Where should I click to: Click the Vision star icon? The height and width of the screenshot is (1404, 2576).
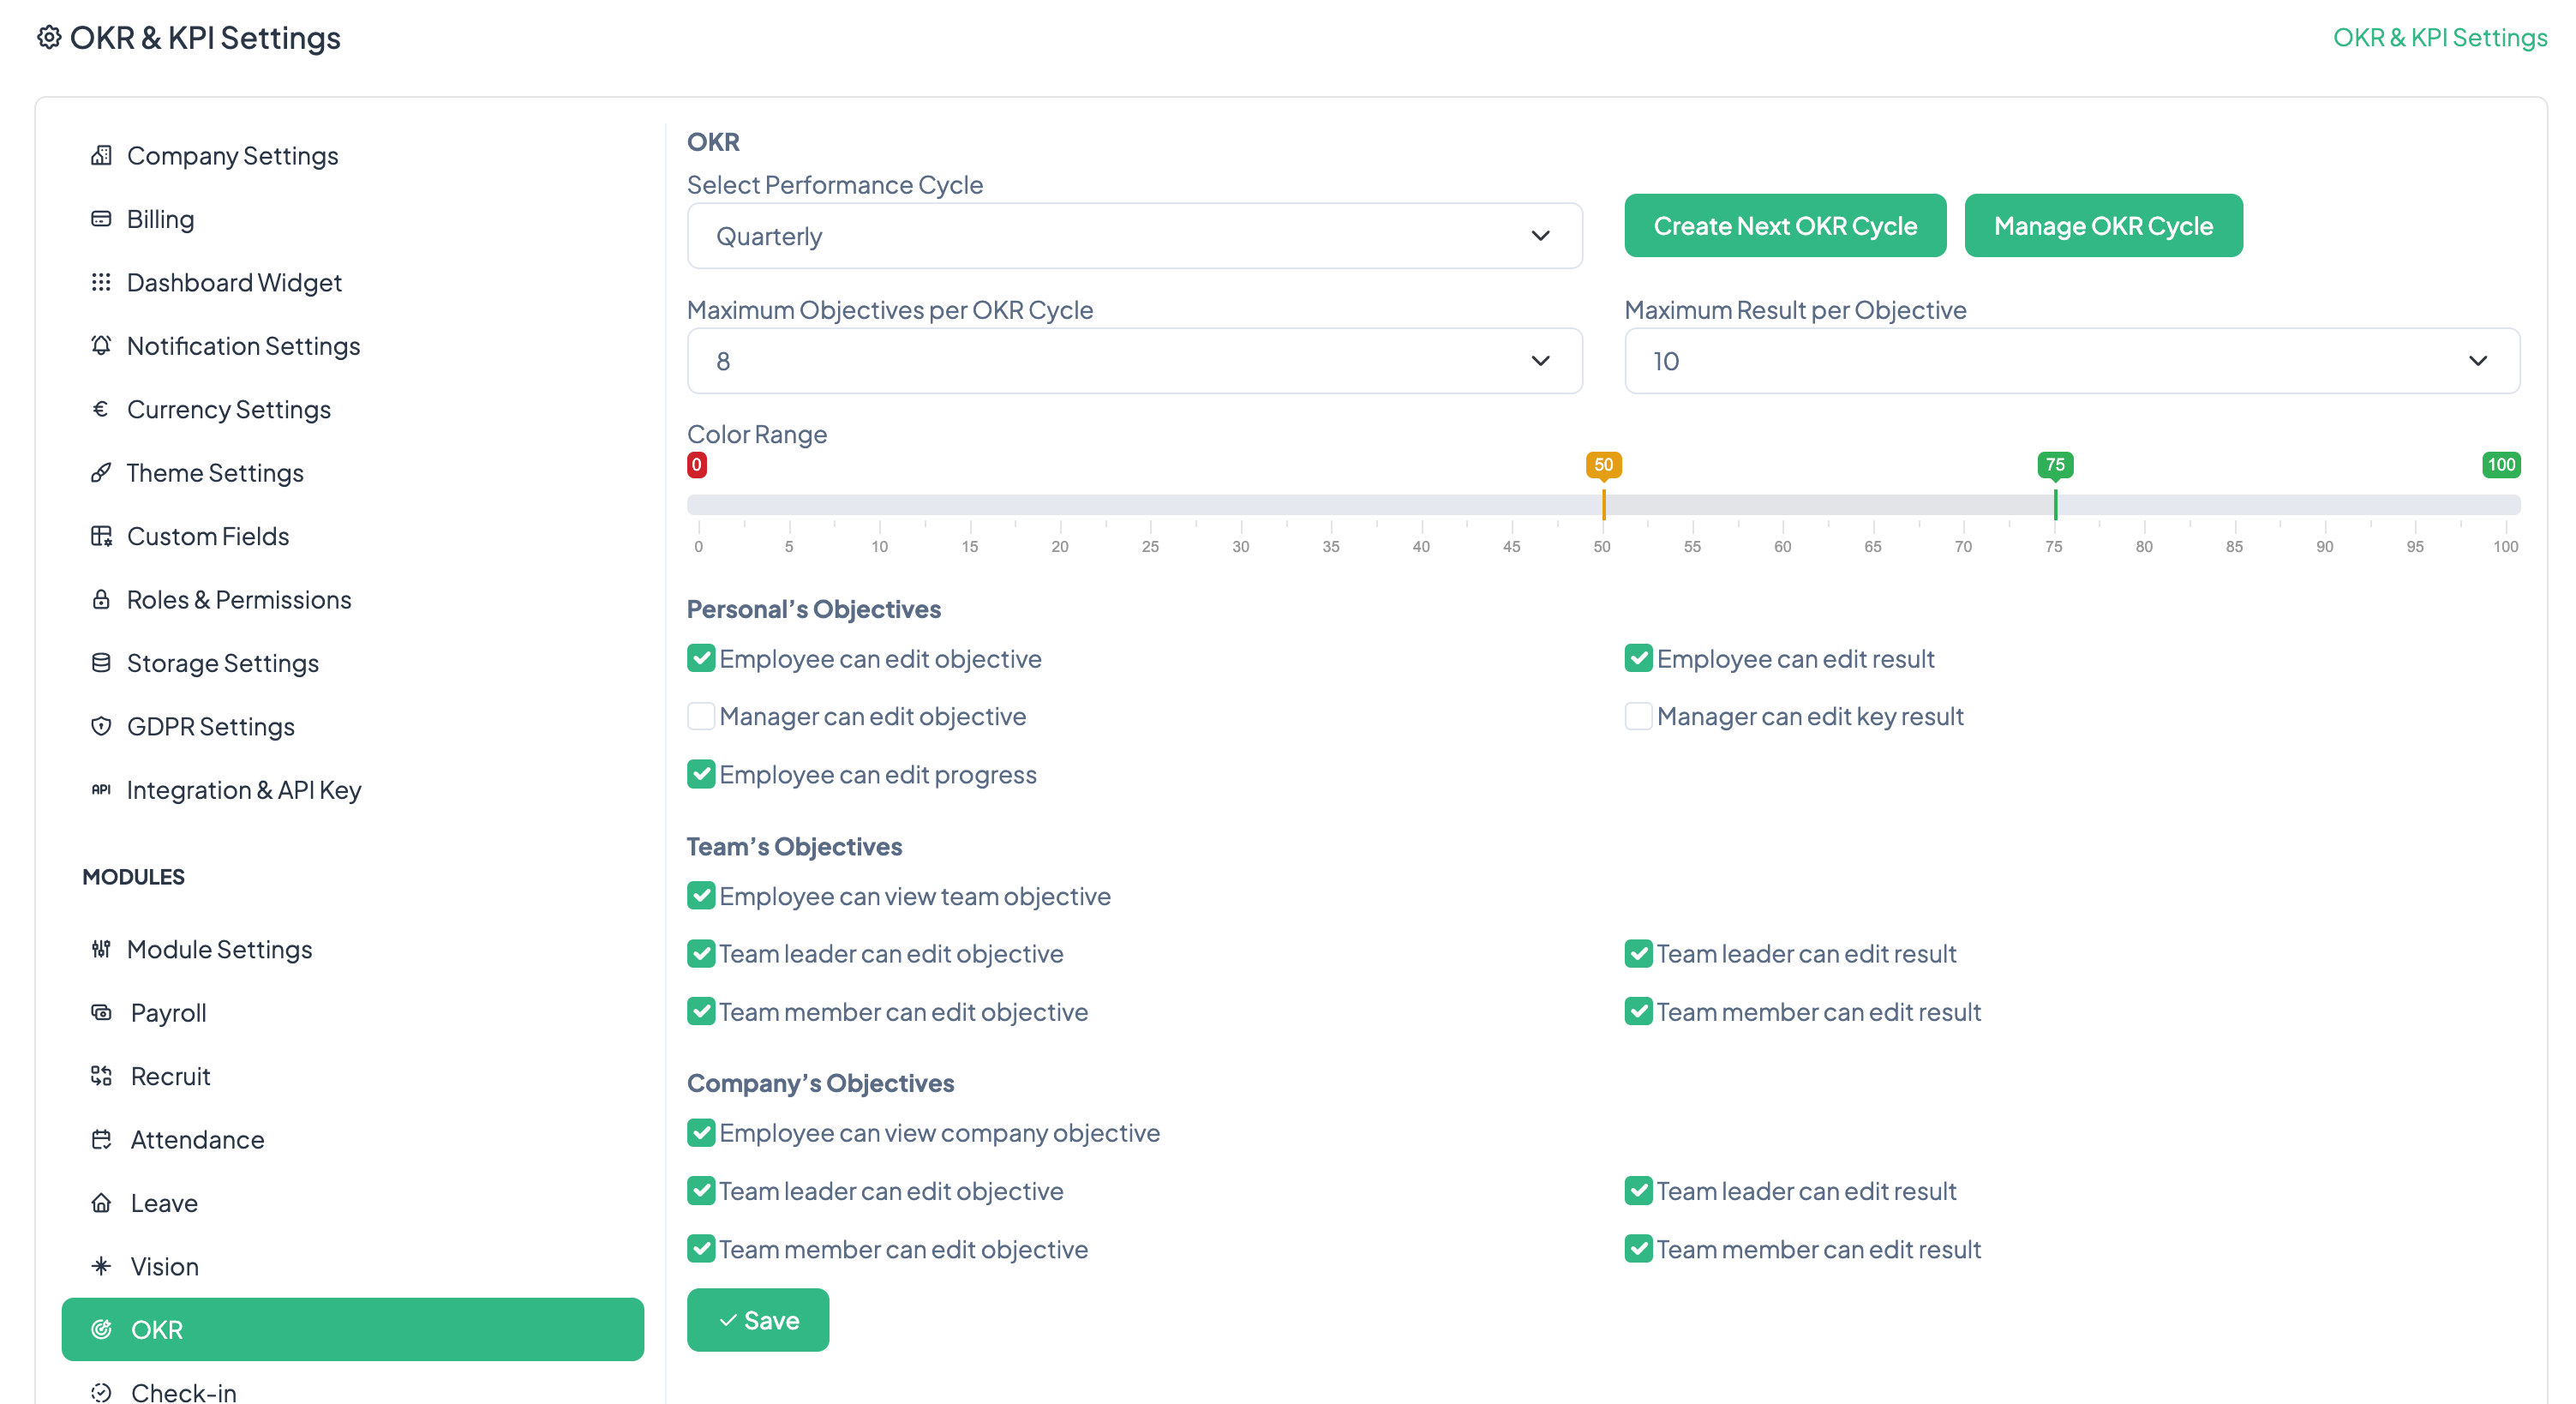click(x=101, y=1267)
